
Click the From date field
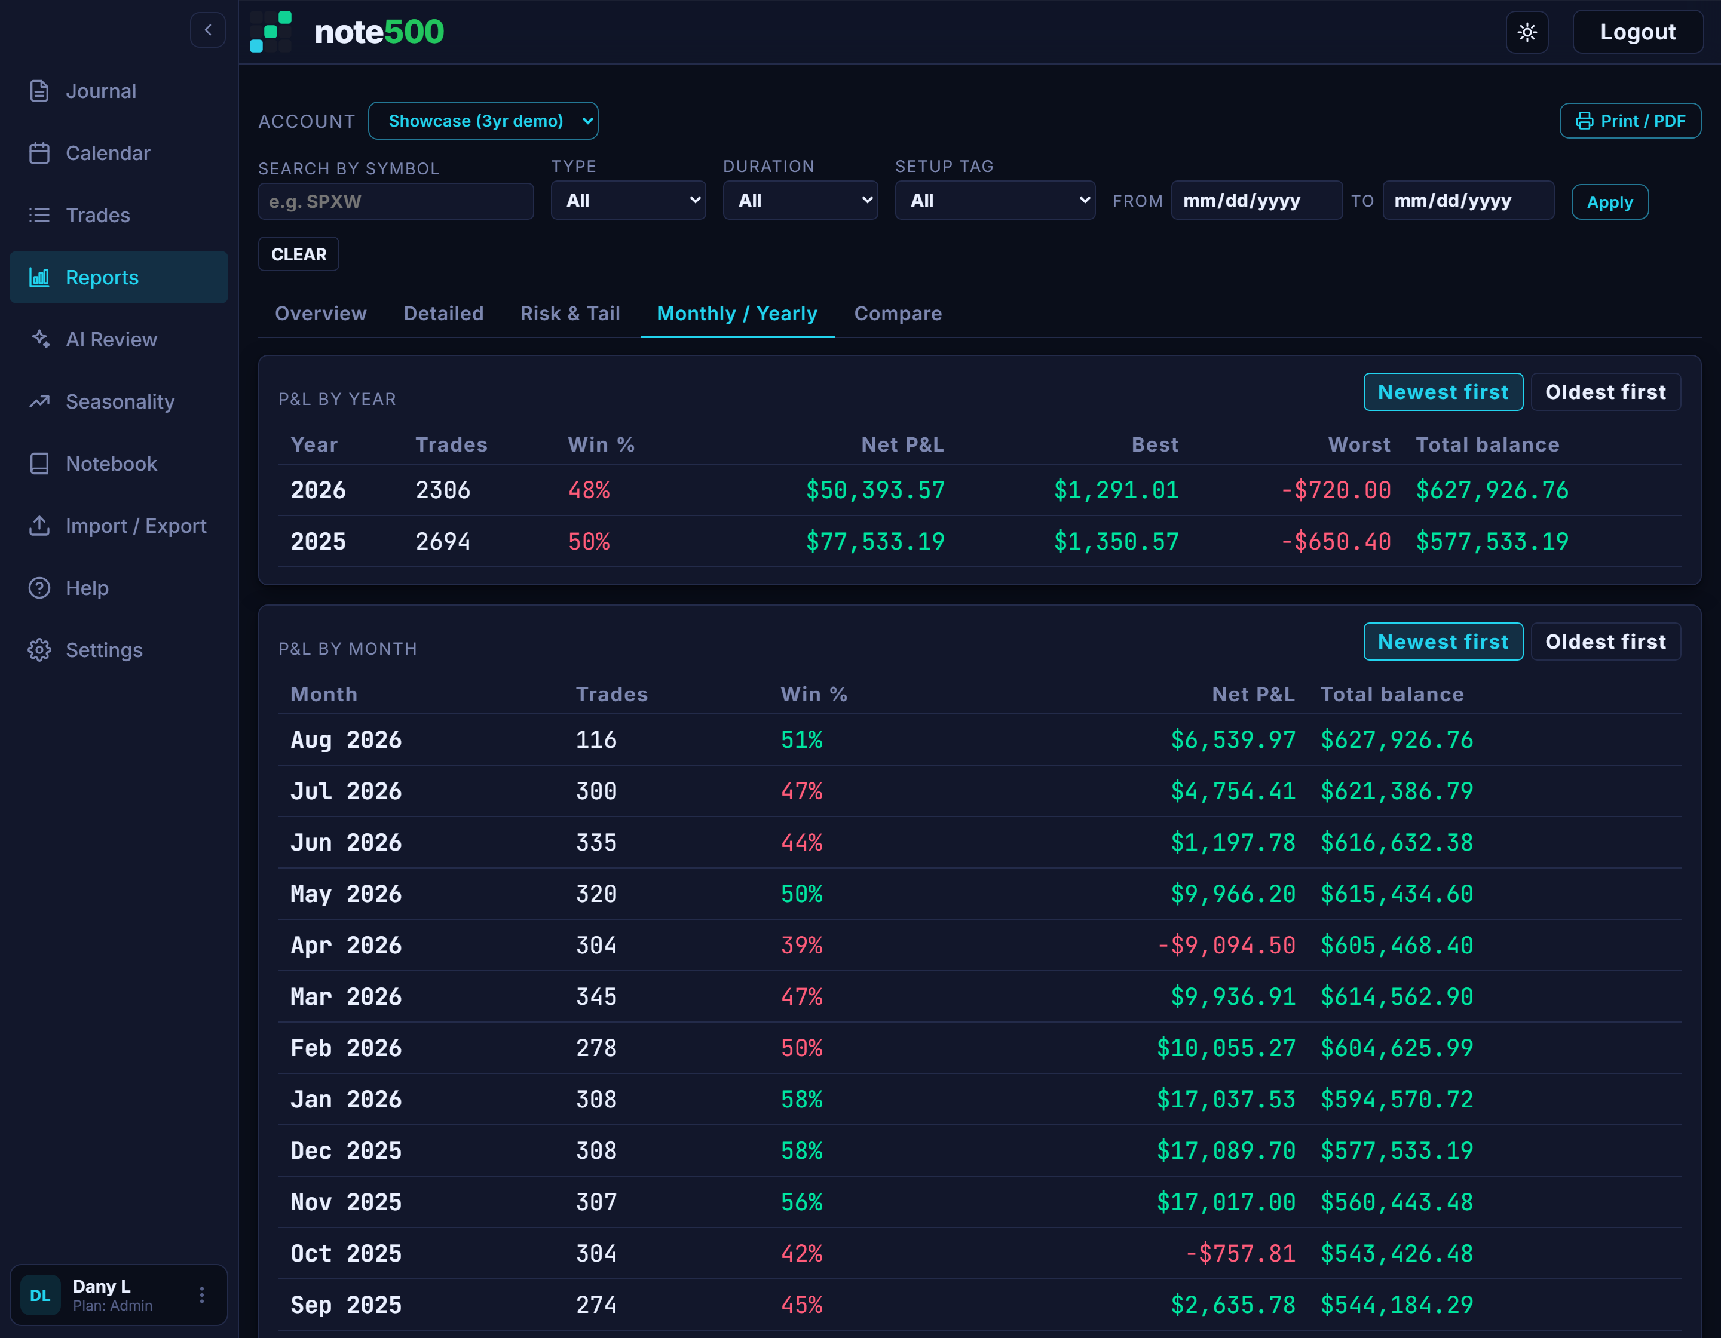tap(1256, 200)
